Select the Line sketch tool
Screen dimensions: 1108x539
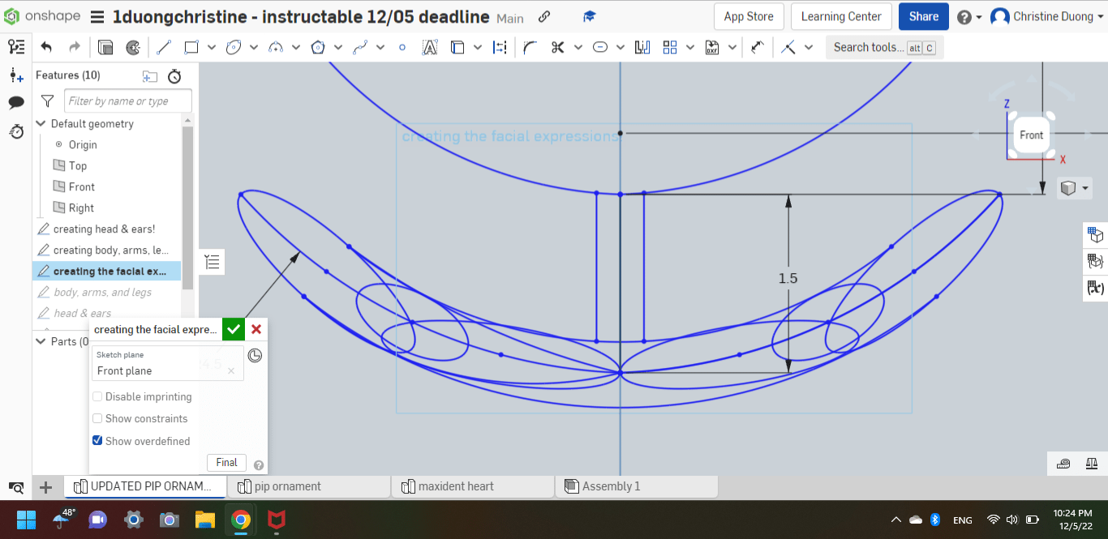pyautogui.click(x=163, y=47)
